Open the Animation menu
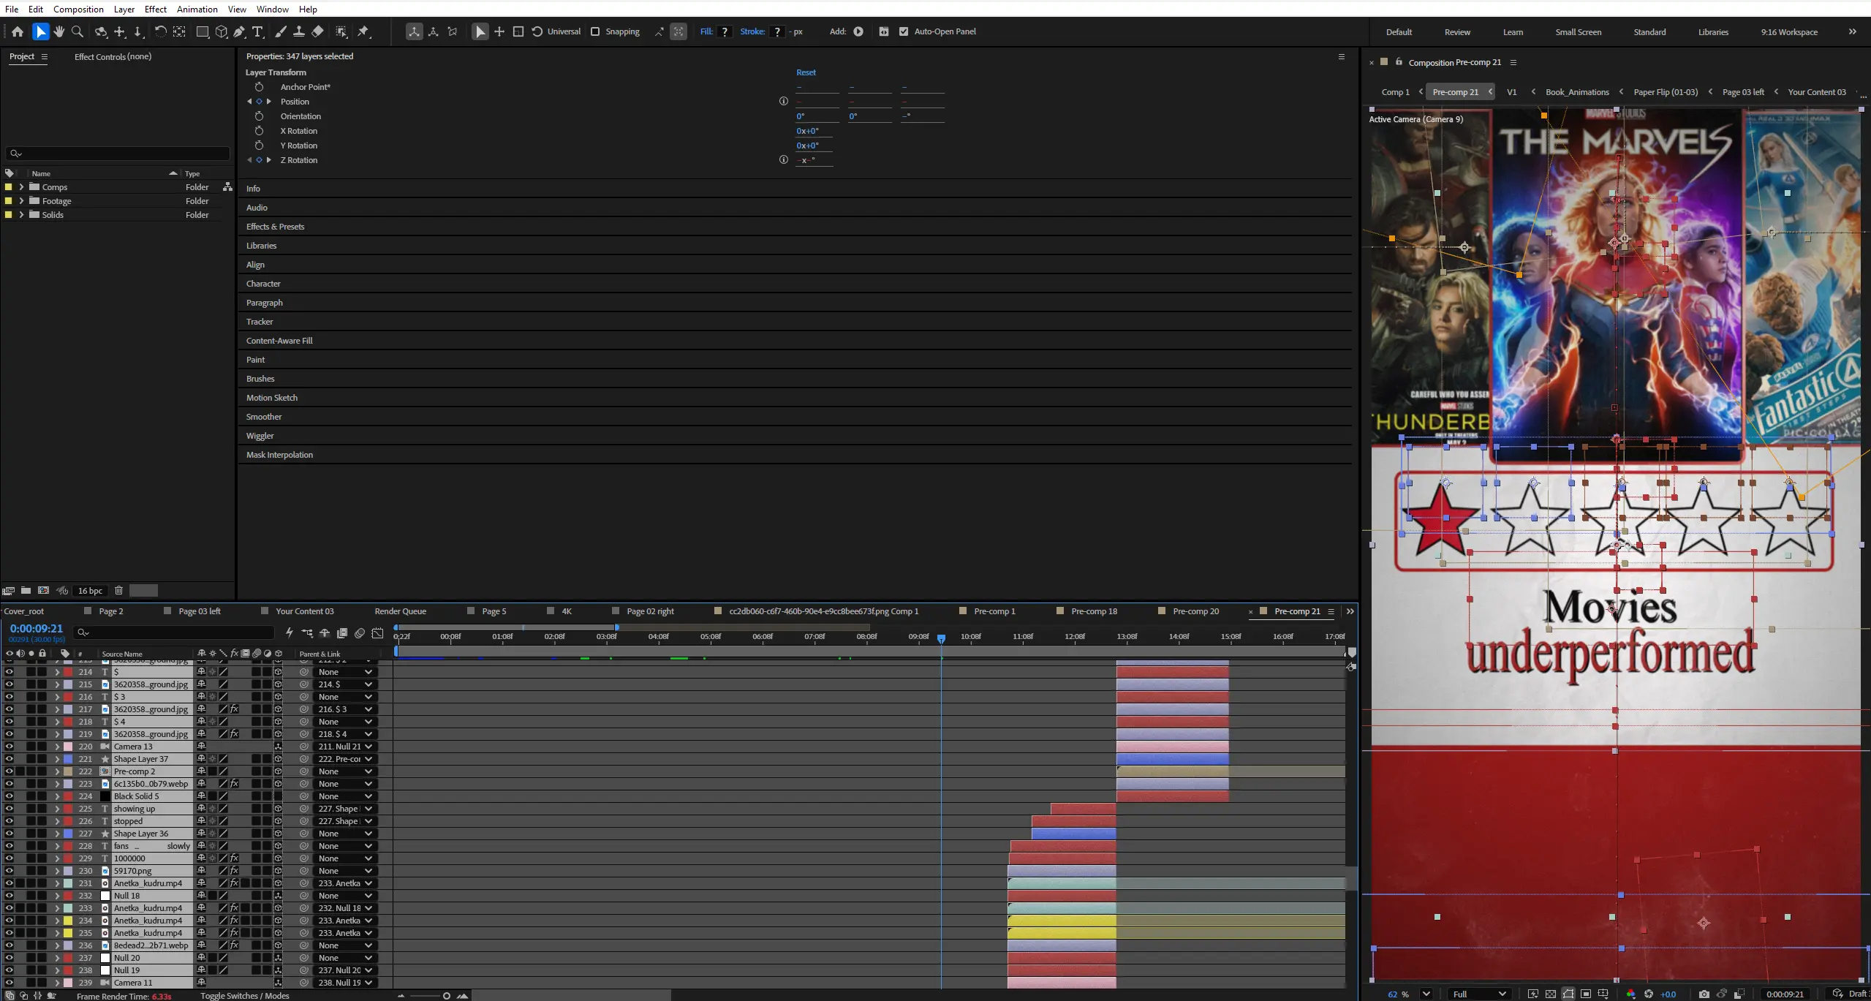The width and height of the screenshot is (1871, 1001). [197, 9]
